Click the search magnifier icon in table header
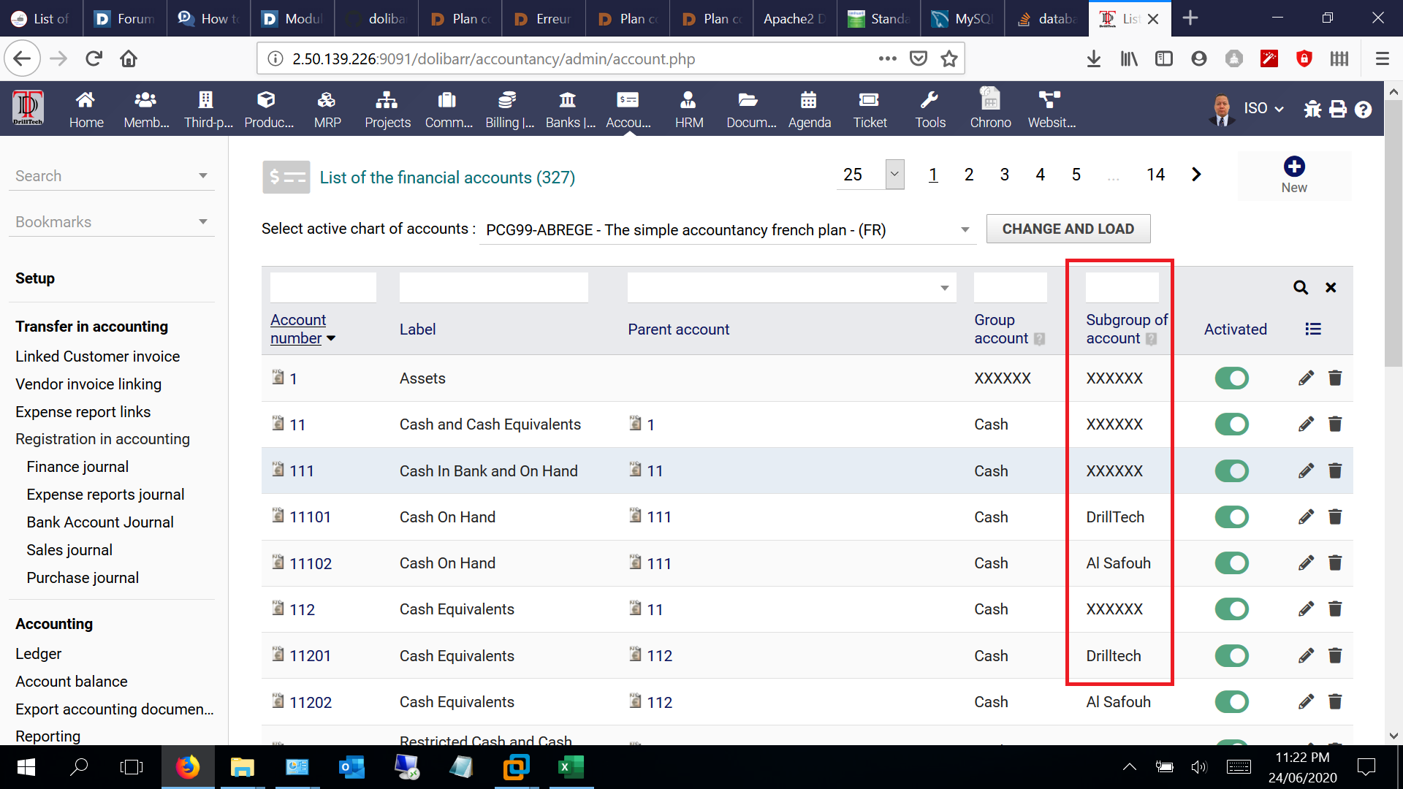1403x789 pixels. [x=1301, y=288]
